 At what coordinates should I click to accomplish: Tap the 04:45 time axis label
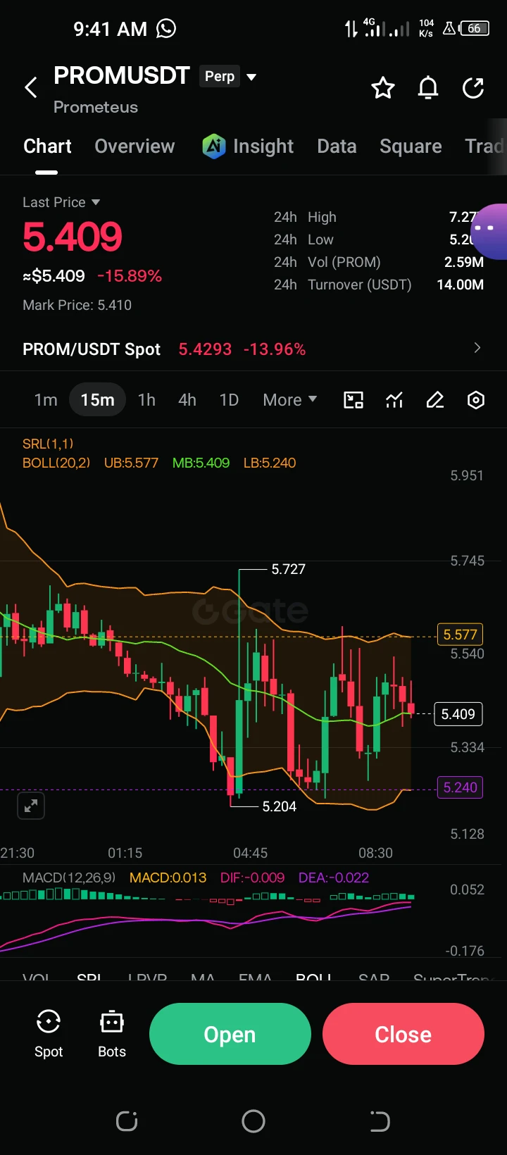click(251, 853)
